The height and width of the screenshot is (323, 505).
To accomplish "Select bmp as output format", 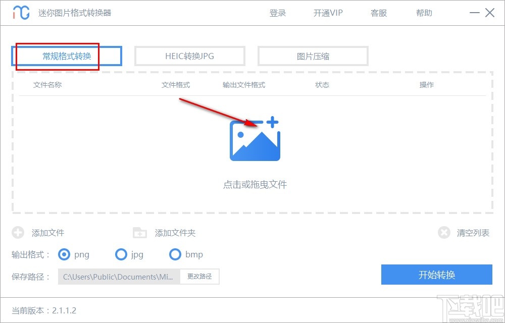I will point(175,254).
